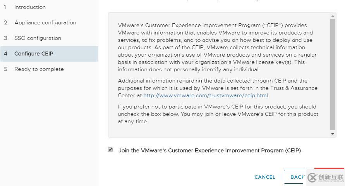Select step number 1 in wizard sidebar

point(5,7)
